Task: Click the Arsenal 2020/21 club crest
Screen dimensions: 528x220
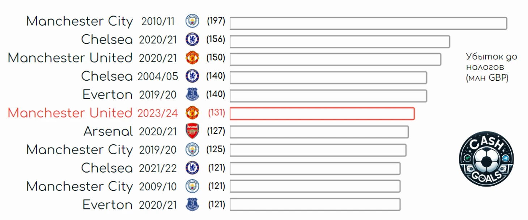Action: [x=192, y=131]
